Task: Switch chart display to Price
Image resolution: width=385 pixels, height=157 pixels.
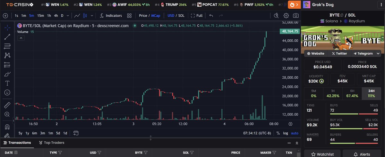Action: 143,15
